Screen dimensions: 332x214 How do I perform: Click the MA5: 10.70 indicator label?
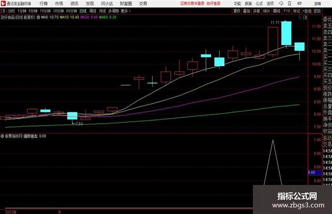click(x=50, y=17)
